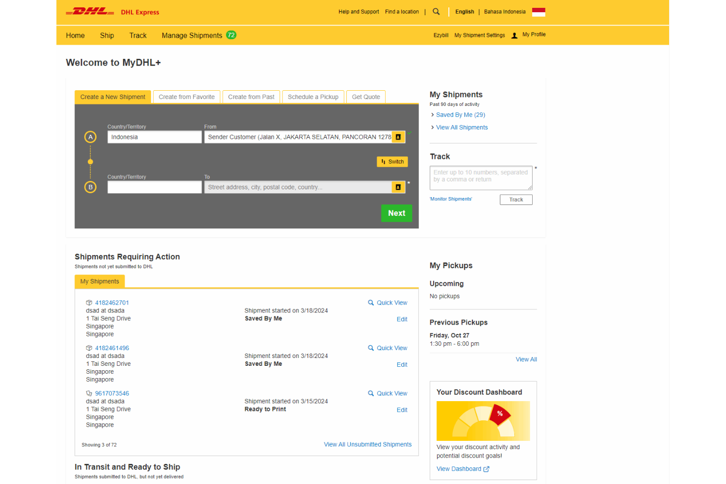Click Find a location link

pos(402,12)
